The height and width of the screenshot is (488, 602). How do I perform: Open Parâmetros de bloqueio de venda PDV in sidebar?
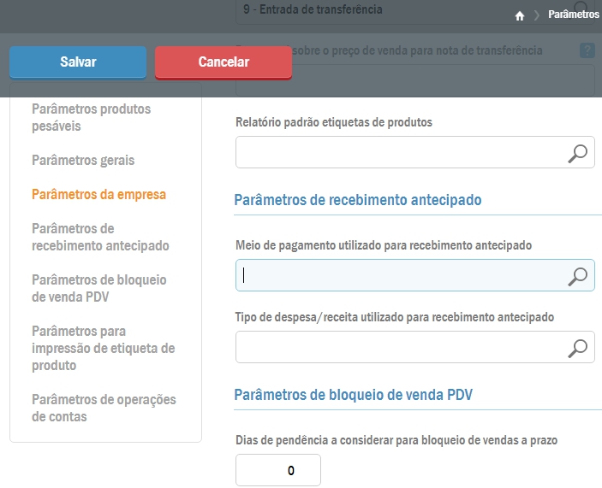(98, 288)
